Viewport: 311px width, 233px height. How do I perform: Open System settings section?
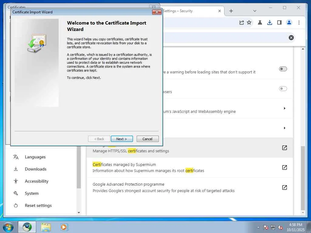(32, 193)
